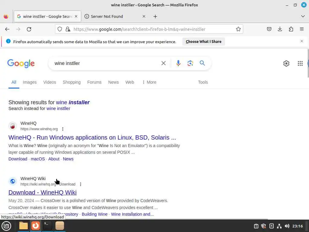
Task: Click the Choose What I Share button
Action: (x=204, y=42)
